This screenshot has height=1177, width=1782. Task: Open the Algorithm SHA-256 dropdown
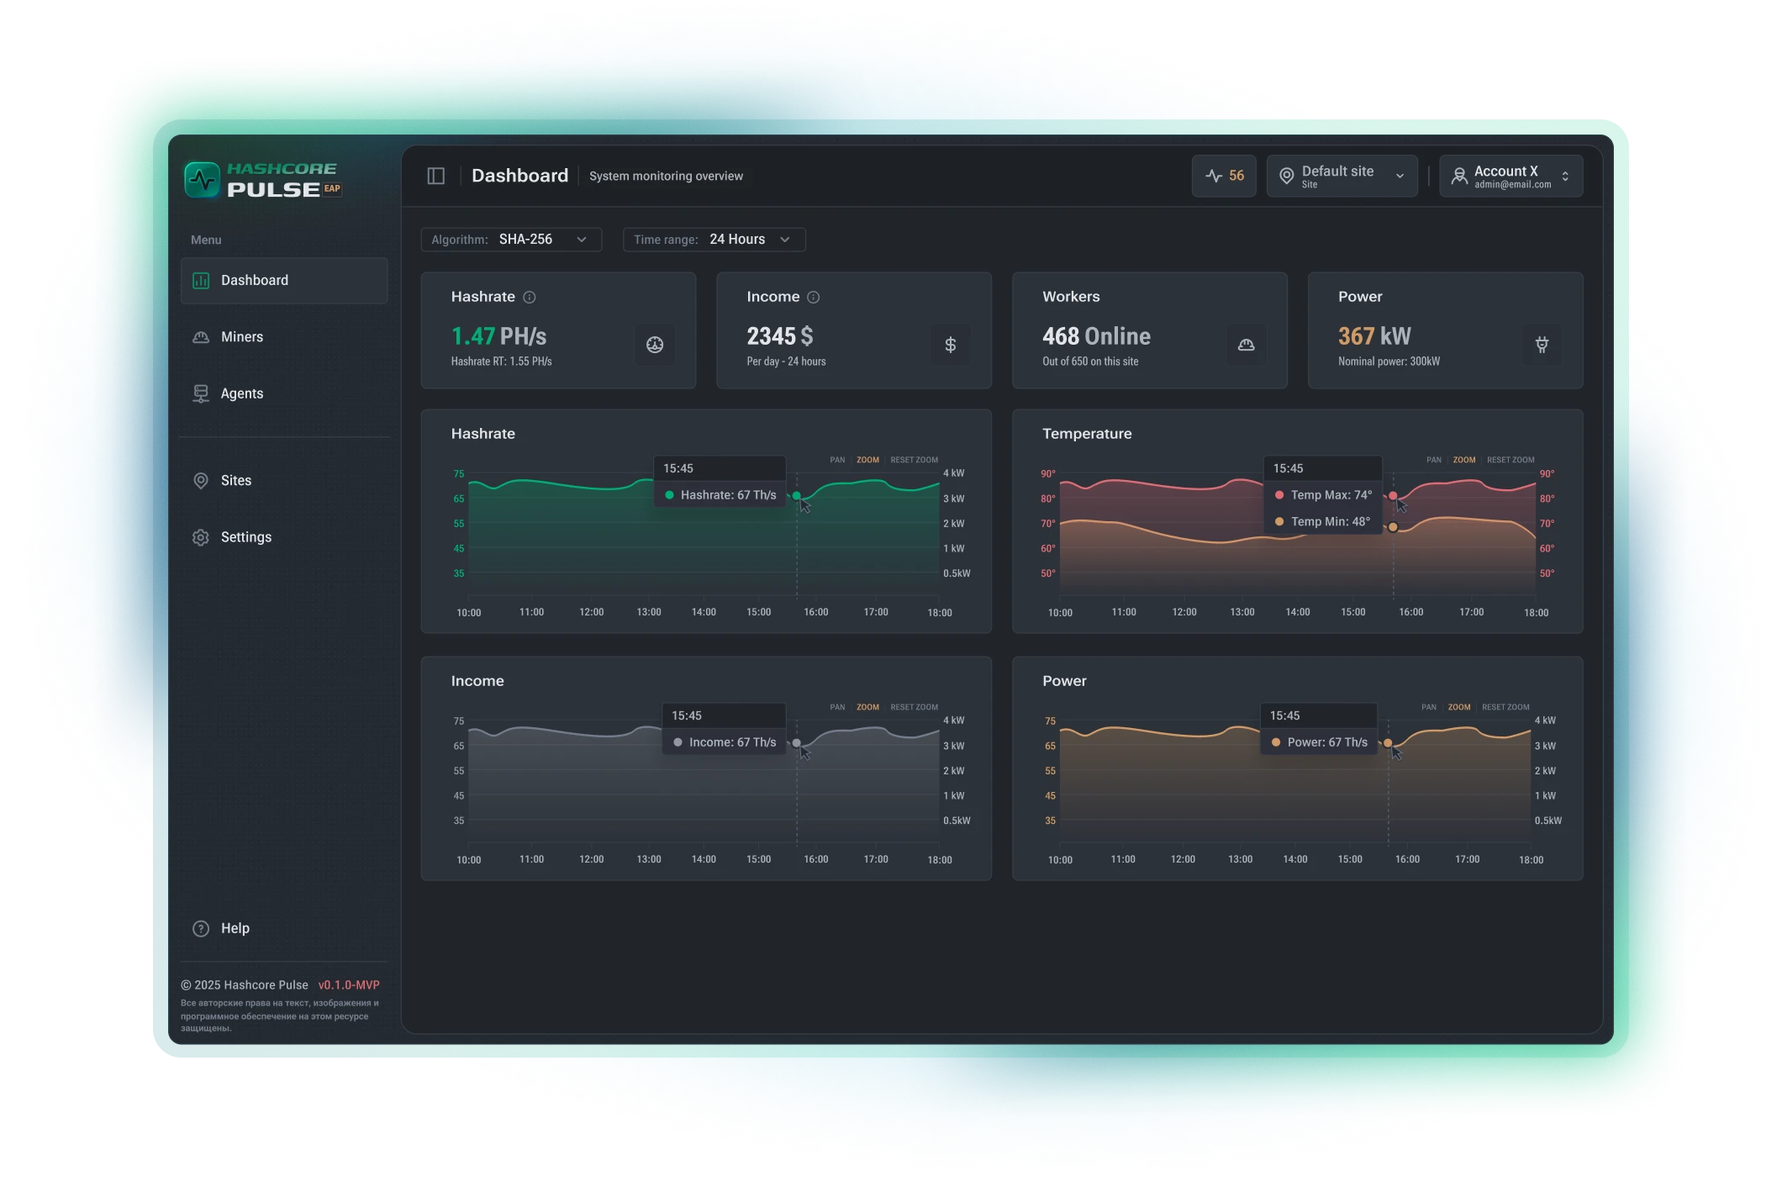511,240
